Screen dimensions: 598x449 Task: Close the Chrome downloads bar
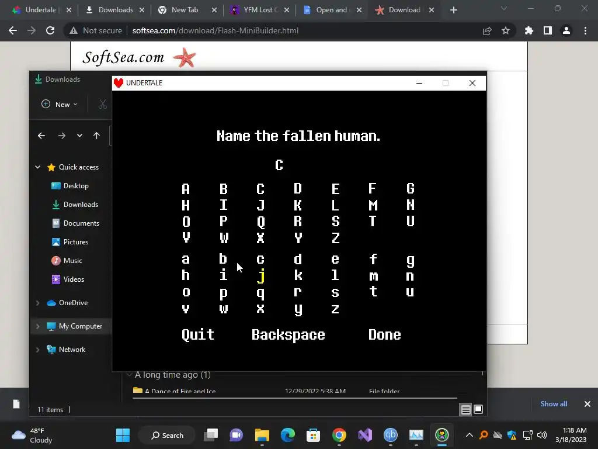pyautogui.click(x=587, y=404)
